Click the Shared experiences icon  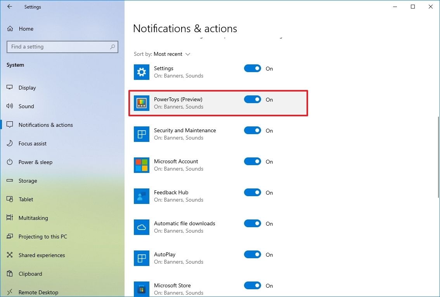10,255
